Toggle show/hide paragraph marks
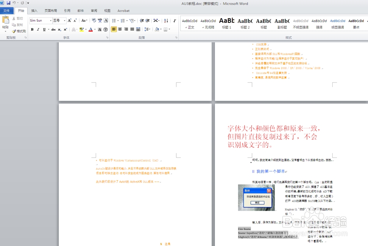368x246 pixels. pos(174,21)
